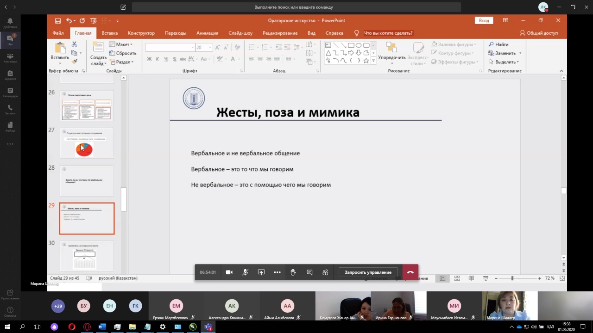Image resolution: width=593 pixels, height=333 pixels.
Task: Open the Макет layout dropdown
Action: pyautogui.click(x=121, y=44)
